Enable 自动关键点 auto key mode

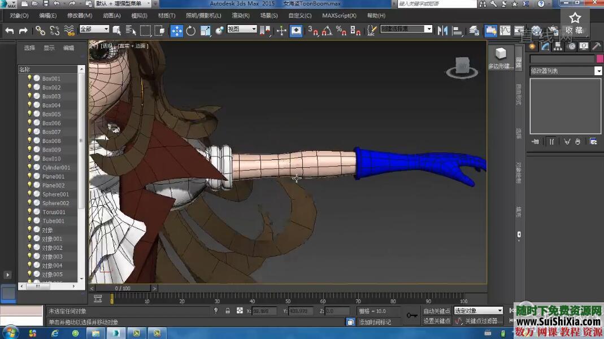pyautogui.click(x=437, y=310)
